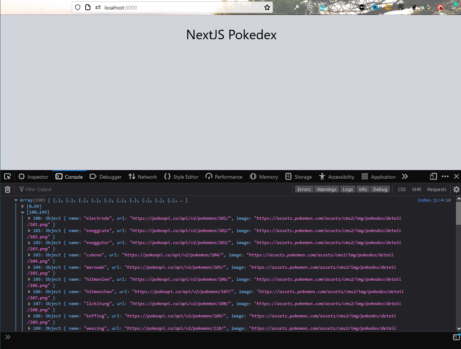Toggle responsive design mode icon
461x349 pixels.
point(433,176)
